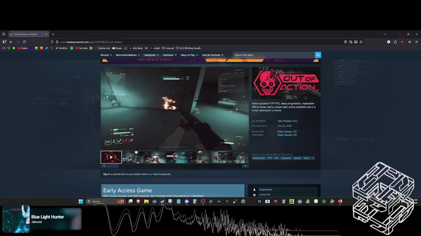
Task: Select the Cyberpunk tag
Action: click(286, 158)
